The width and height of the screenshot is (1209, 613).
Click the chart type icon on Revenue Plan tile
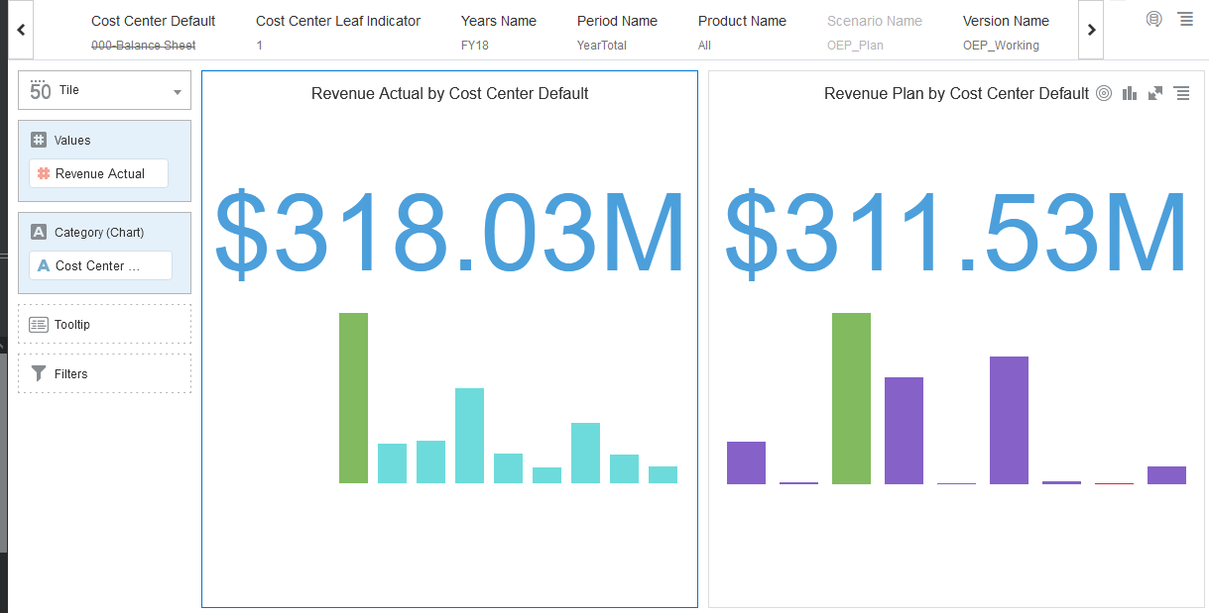pyautogui.click(x=1130, y=93)
